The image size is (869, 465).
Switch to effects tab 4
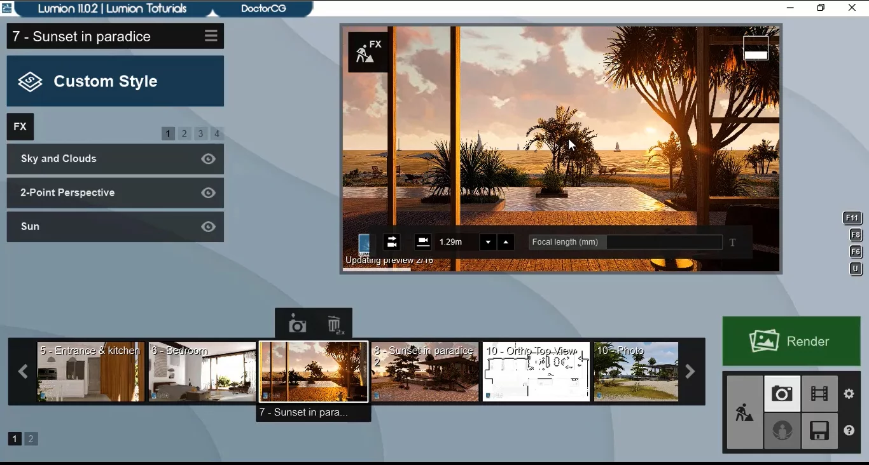[x=217, y=134]
